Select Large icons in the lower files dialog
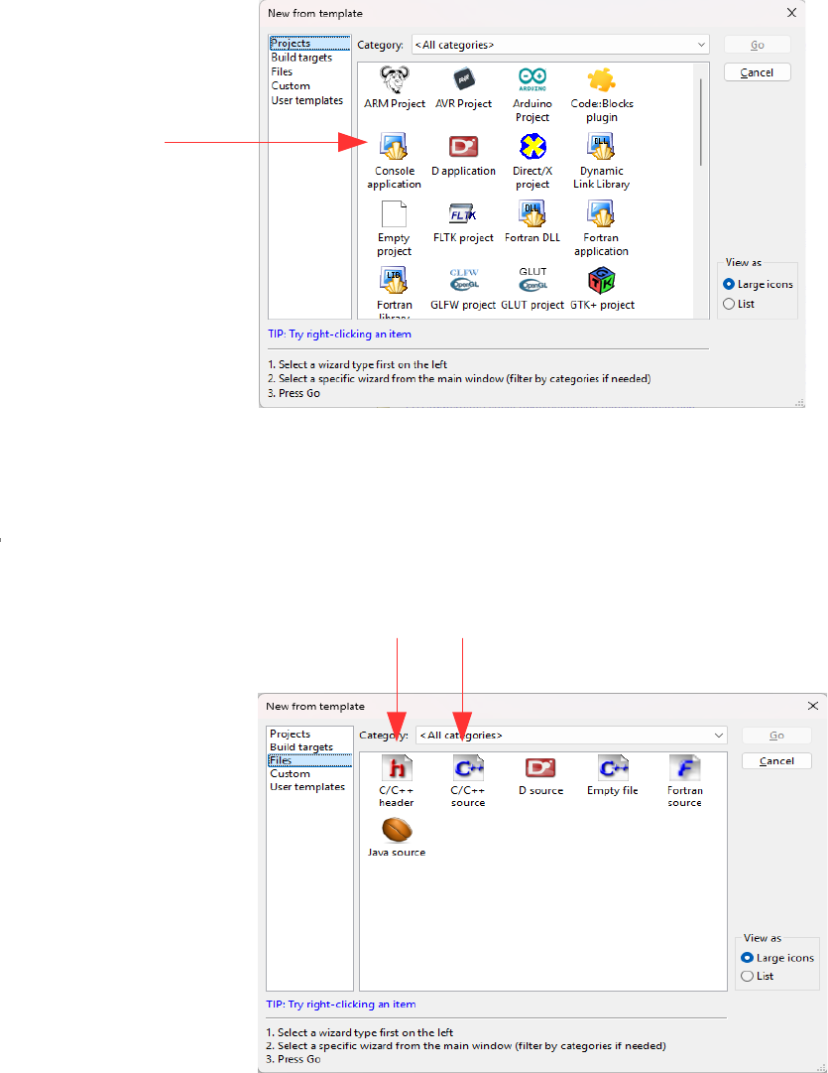Viewport: 828px width, 1073px height. 748,958
